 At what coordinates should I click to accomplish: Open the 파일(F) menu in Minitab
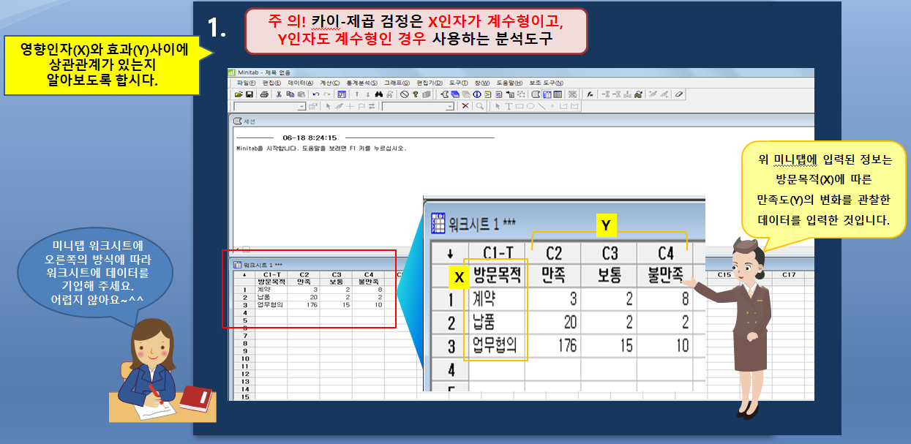coord(246,83)
